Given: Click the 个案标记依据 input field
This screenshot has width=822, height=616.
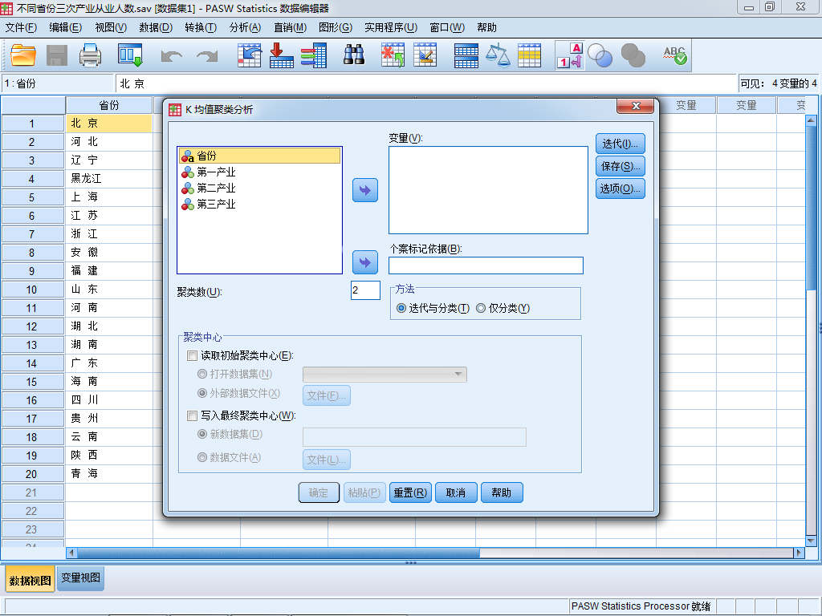Looking at the screenshot, I should [x=486, y=265].
